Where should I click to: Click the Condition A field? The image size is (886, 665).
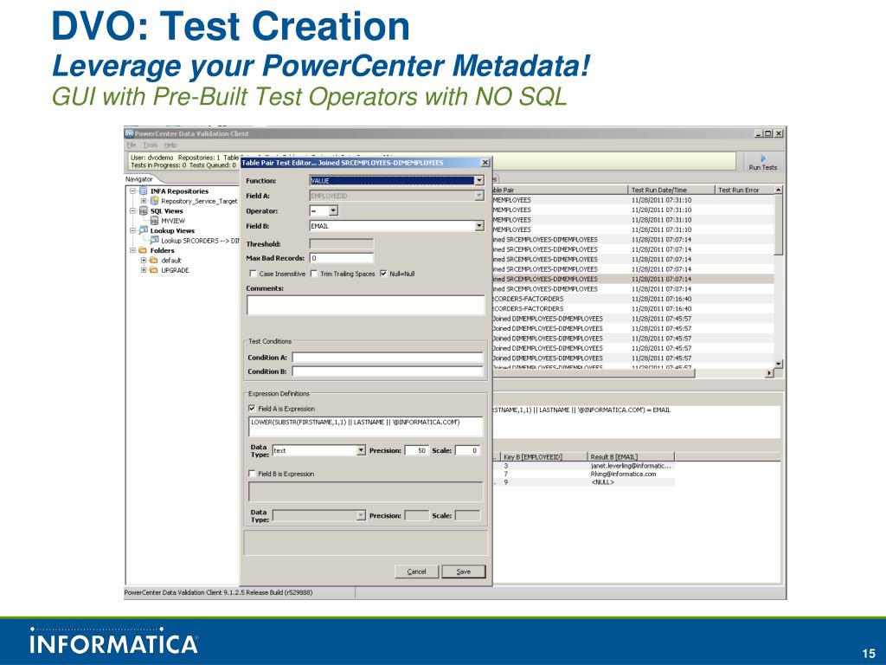388,358
